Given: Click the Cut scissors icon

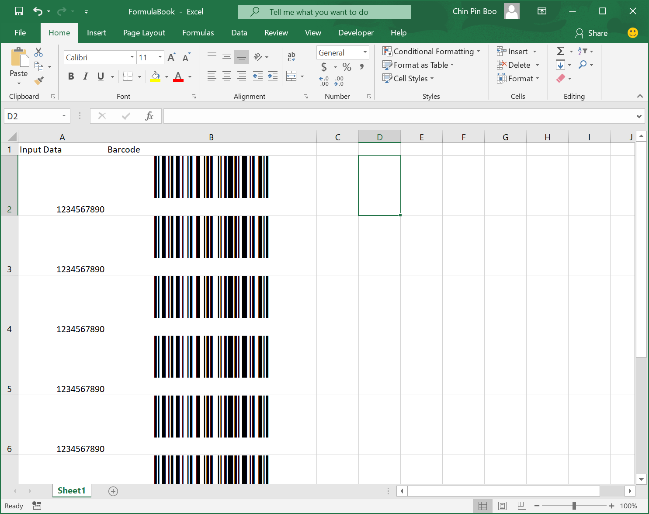Looking at the screenshot, I should click(38, 52).
